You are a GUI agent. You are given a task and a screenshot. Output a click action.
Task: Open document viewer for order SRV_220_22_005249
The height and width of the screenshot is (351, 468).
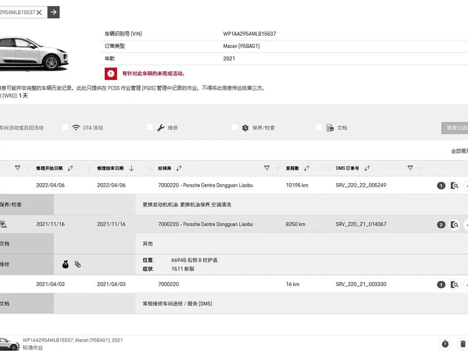[x=455, y=185]
